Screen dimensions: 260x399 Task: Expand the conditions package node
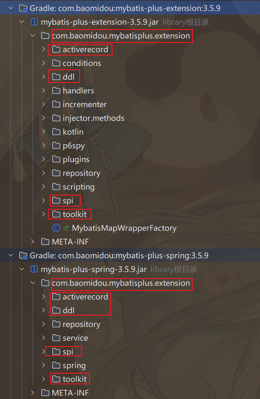[44, 63]
